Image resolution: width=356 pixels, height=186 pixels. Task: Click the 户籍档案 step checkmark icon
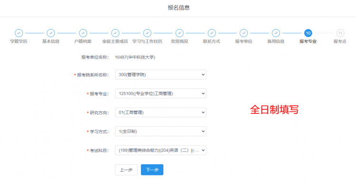pyautogui.click(x=83, y=33)
